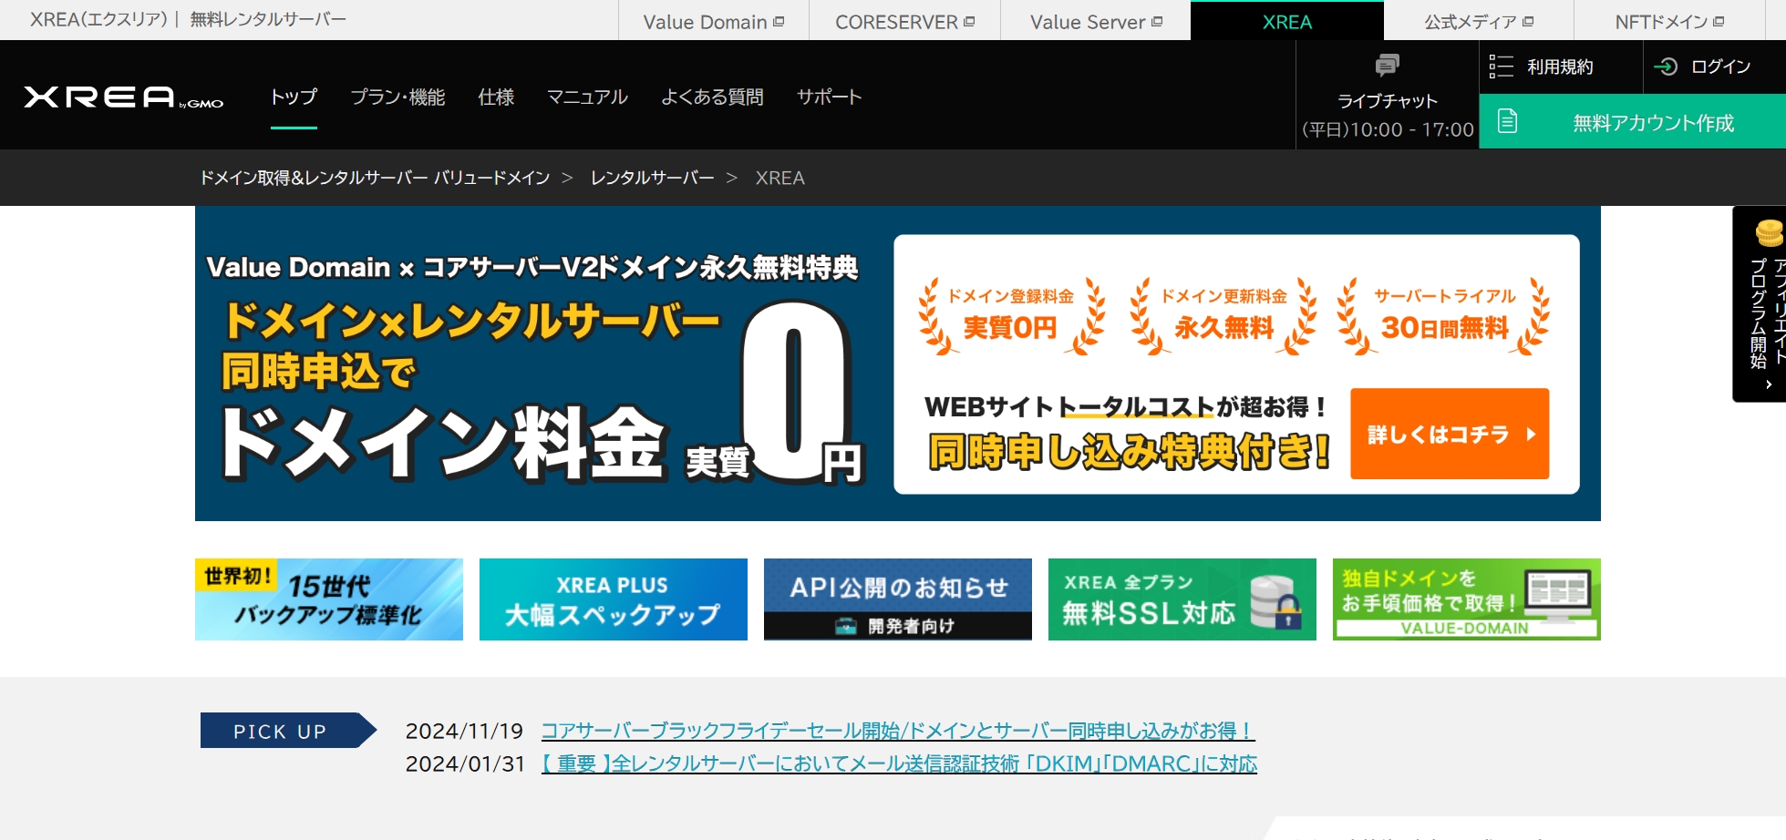This screenshot has width=1786, height=840.
Task: Open ライブチャット support
Action: (x=1388, y=96)
